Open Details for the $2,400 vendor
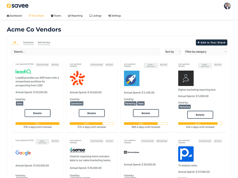The width and height of the screenshot is (238, 178). click(x=146, y=113)
